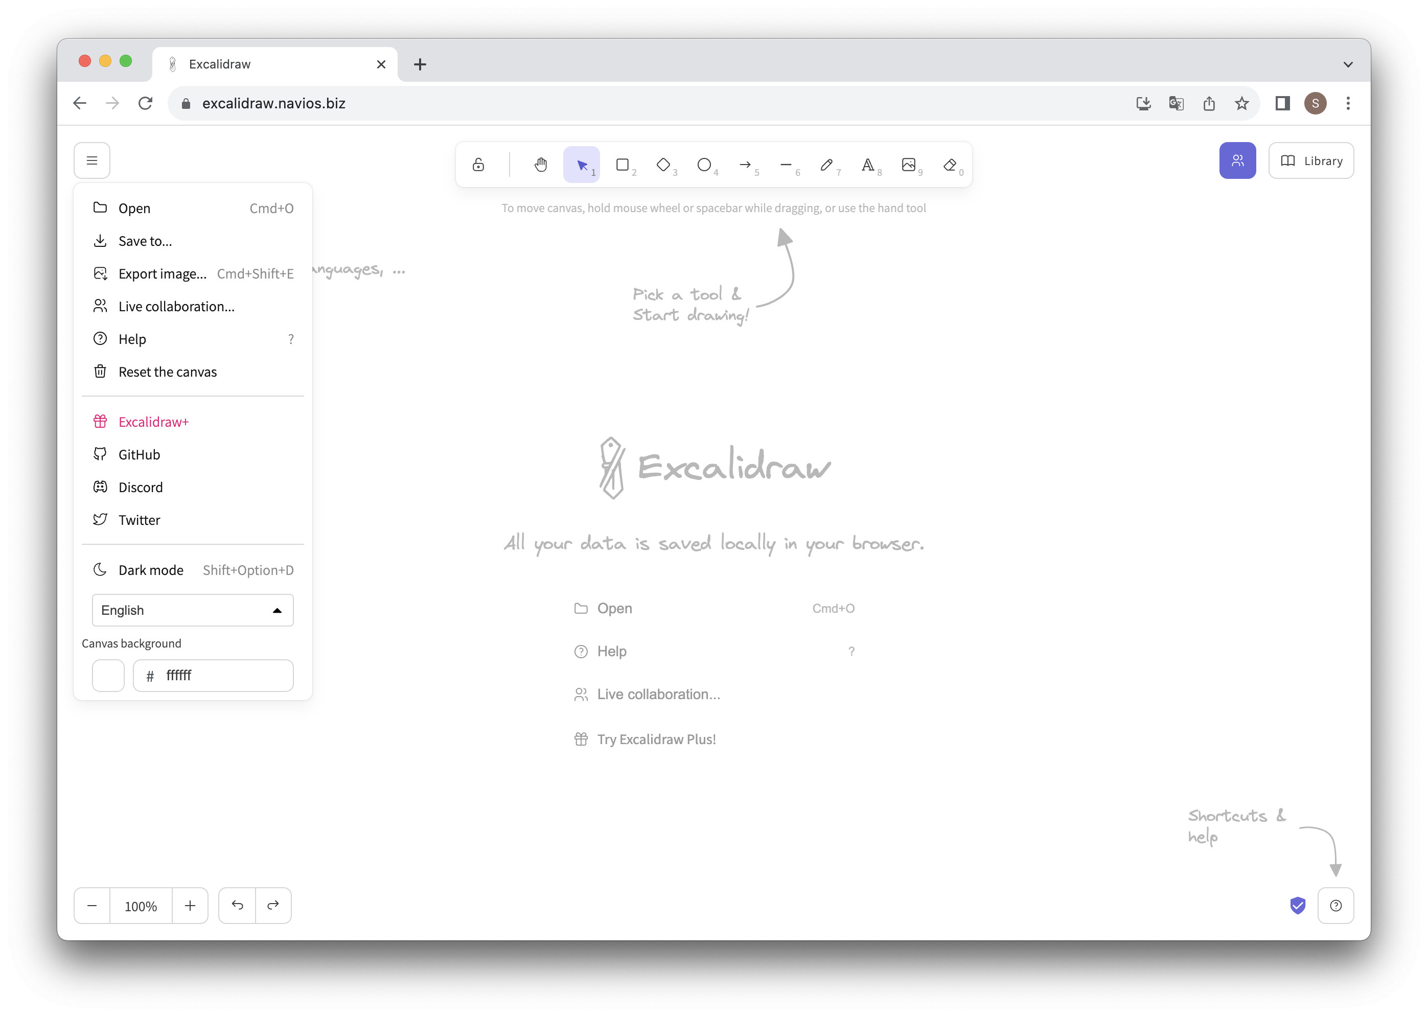1428x1016 pixels.
Task: Click the install app icon
Action: [1143, 103]
